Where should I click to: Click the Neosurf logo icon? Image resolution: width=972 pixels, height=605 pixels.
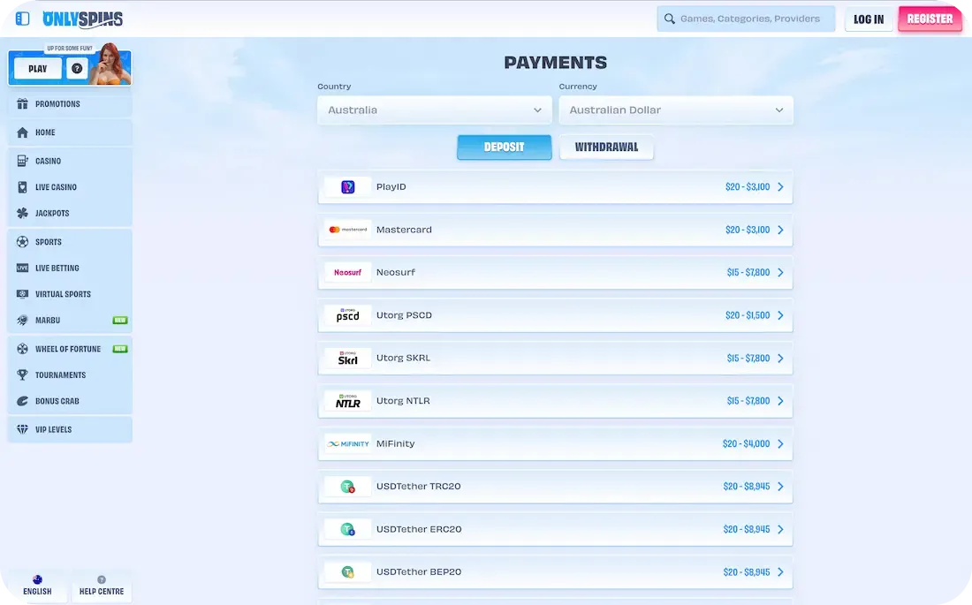(x=348, y=272)
